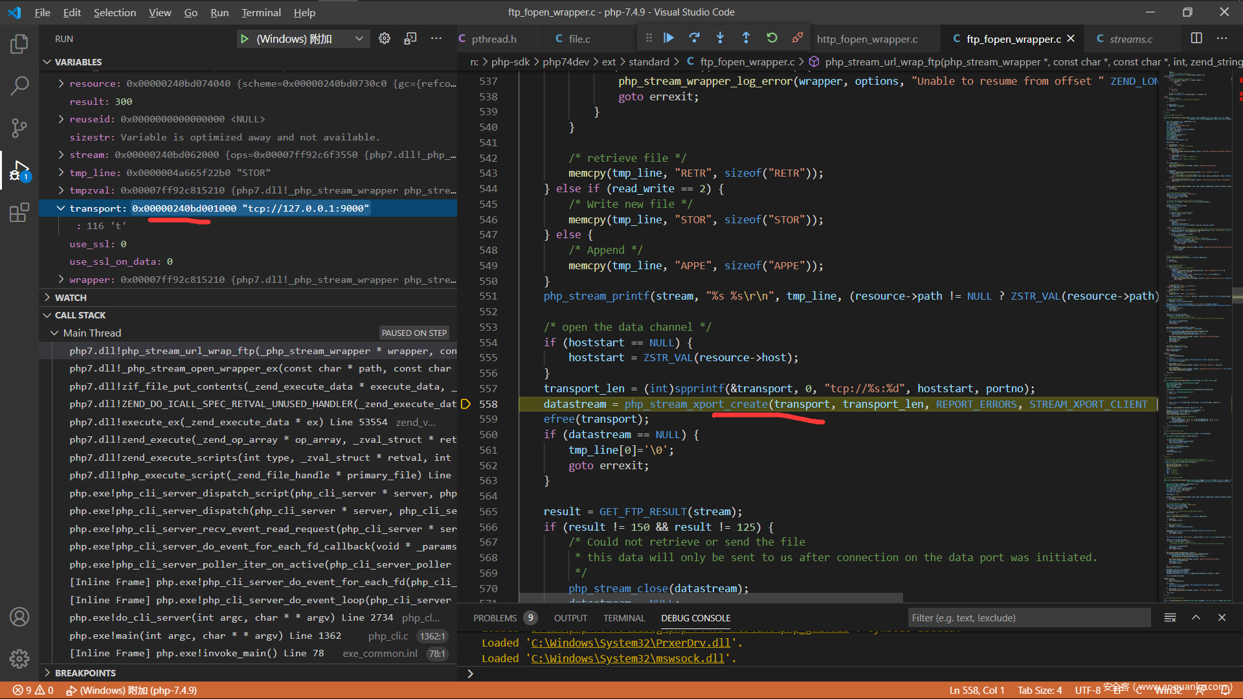Open the mswsock.dll path link
The height and width of the screenshot is (699, 1243).
[627, 658]
